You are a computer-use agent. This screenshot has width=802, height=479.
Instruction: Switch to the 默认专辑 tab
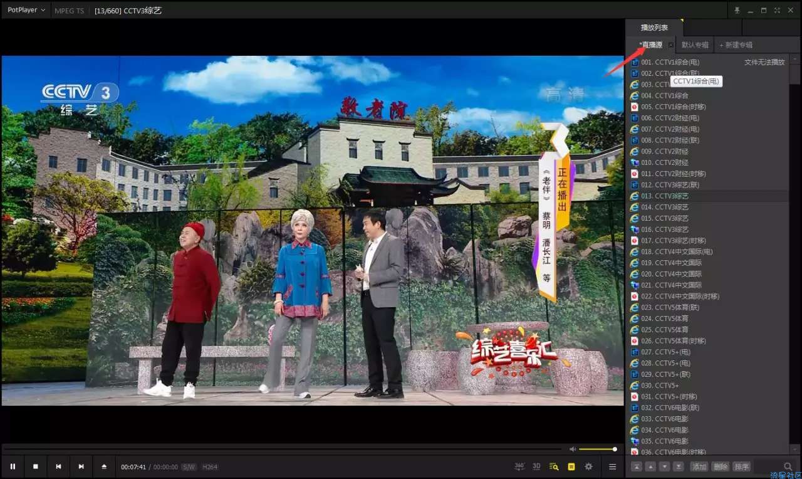(695, 45)
